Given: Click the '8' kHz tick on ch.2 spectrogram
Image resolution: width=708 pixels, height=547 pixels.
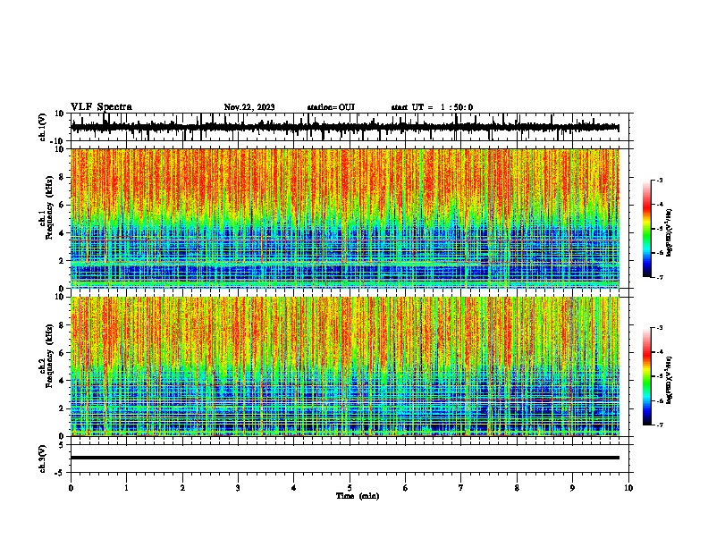Looking at the screenshot, I should point(63,325).
